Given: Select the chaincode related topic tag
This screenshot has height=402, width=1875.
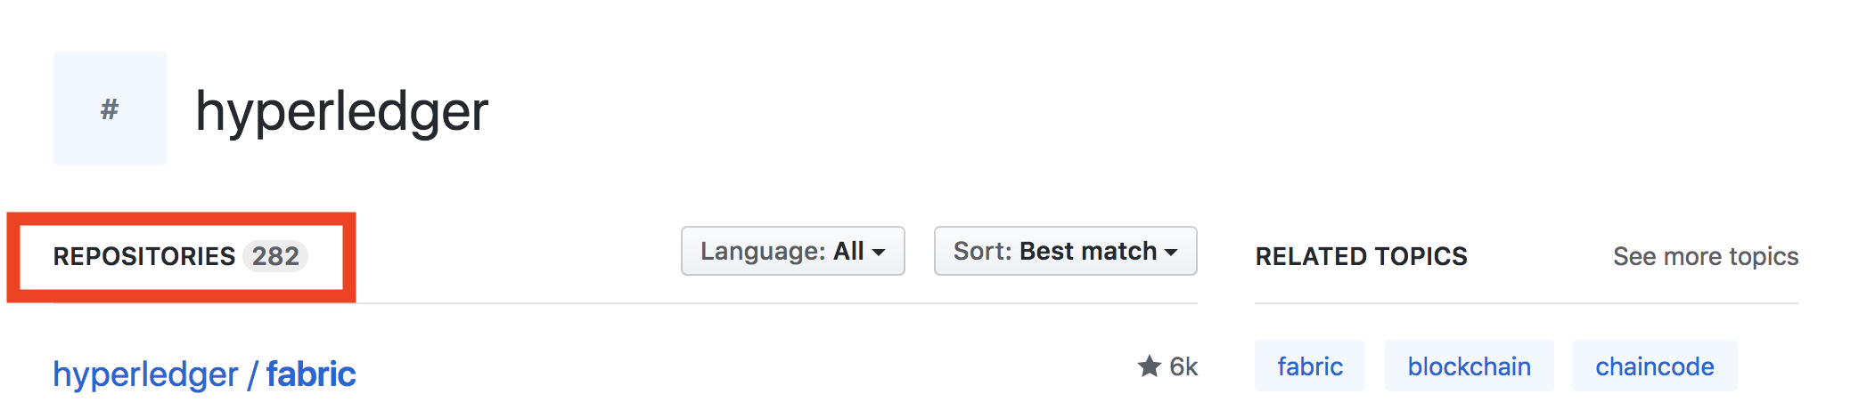Looking at the screenshot, I should [1654, 366].
